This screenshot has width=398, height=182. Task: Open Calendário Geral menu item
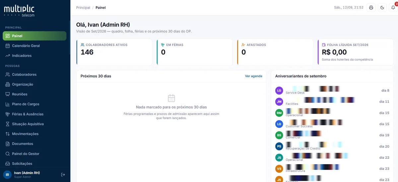pos(34,46)
